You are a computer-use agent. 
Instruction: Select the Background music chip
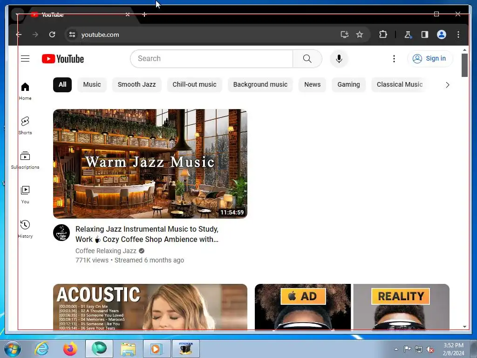pyautogui.click(x=260, y=84)
